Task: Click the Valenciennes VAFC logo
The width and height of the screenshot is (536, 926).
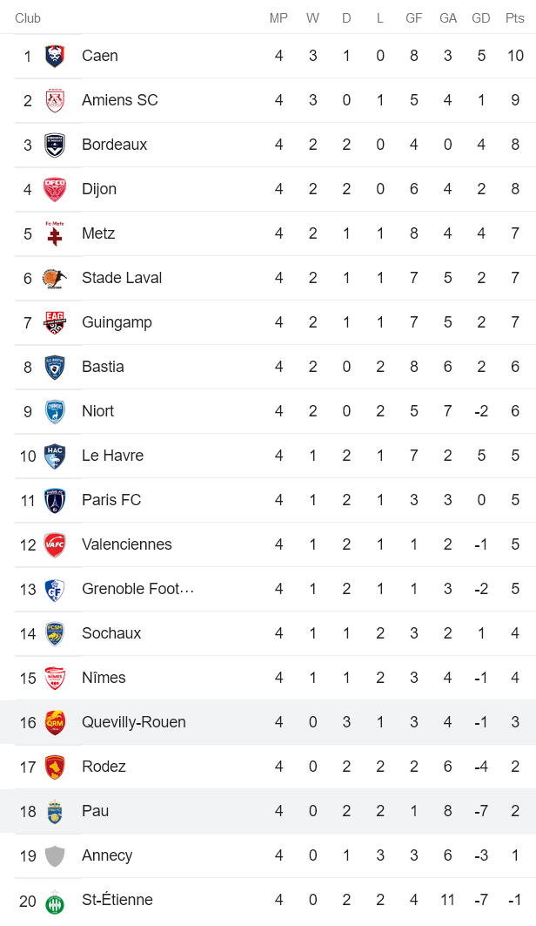Action: click(x=55, y=545)
